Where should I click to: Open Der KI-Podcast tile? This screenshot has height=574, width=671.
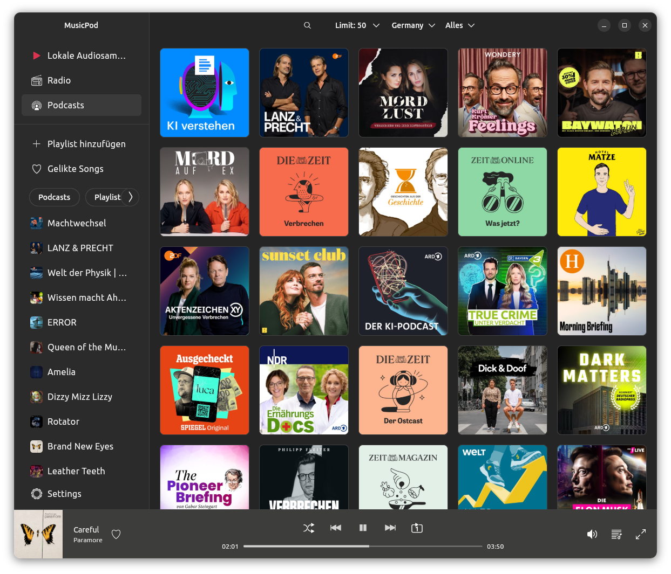point(403,291)
